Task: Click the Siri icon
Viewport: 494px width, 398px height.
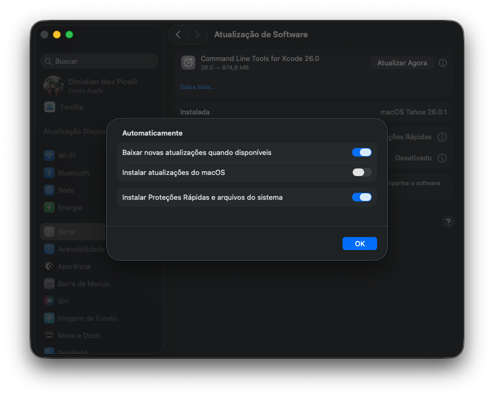Action: (49, 301)
